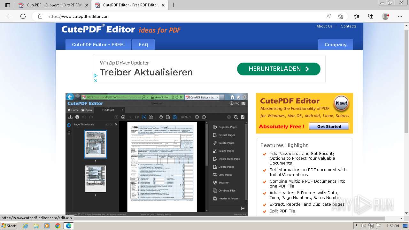The width and height of the screenshot is (409, 230).
Task: Open the About Us link
Action: pos(324,26)
